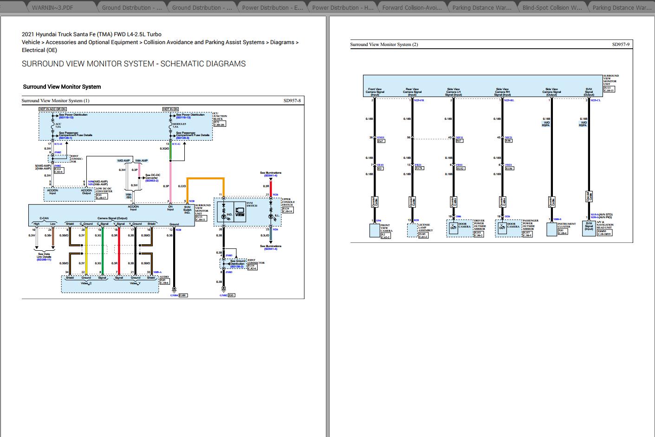This screenshot has height=437, width=655.
Task: Open the Power Distribution - H... tab
Action: (x=343, y=7)
